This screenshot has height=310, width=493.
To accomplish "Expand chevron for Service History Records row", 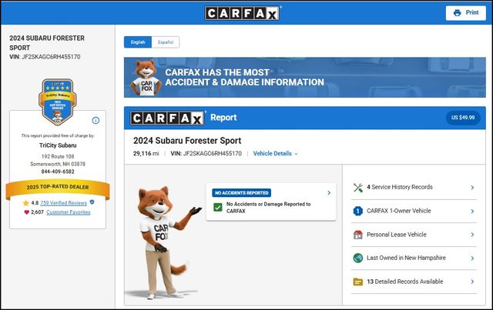I will (x=472, y=188).
